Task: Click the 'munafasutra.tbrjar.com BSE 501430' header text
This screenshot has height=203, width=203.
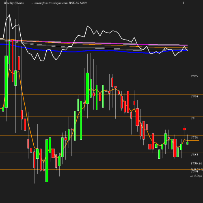Action: coord(60,3)
